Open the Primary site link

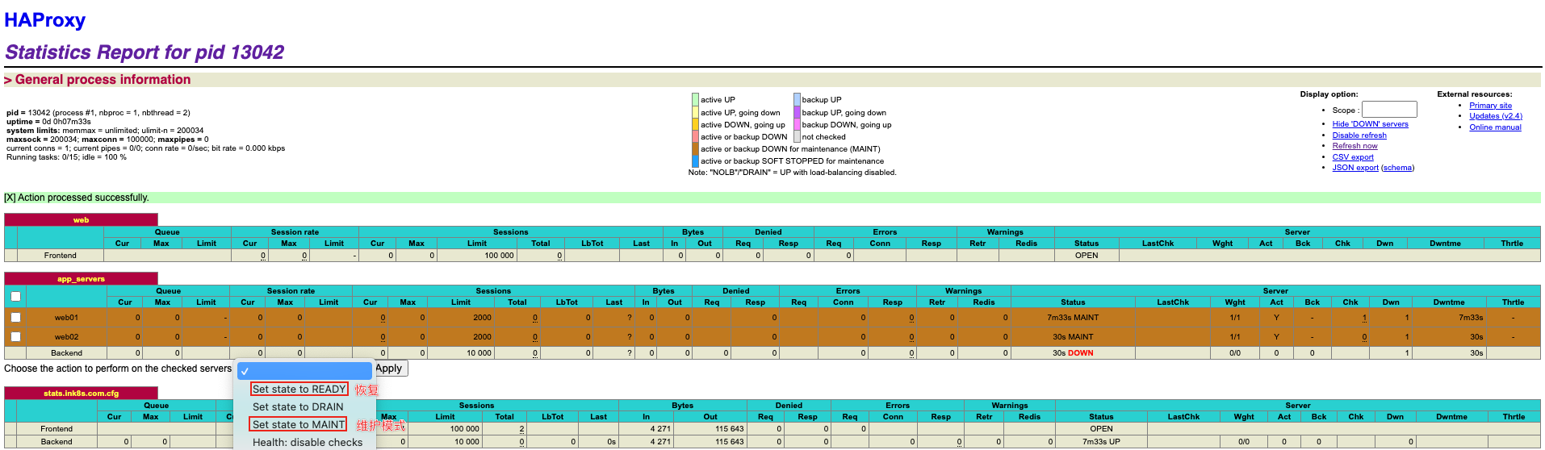1490,106
